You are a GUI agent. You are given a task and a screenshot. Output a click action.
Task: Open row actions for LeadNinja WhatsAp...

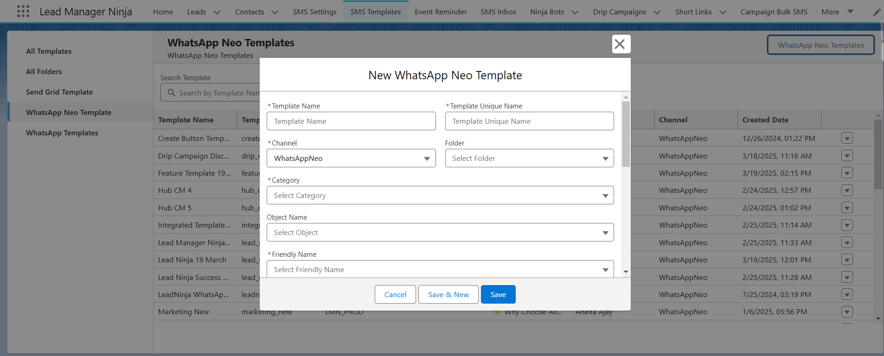coord(847,294)
